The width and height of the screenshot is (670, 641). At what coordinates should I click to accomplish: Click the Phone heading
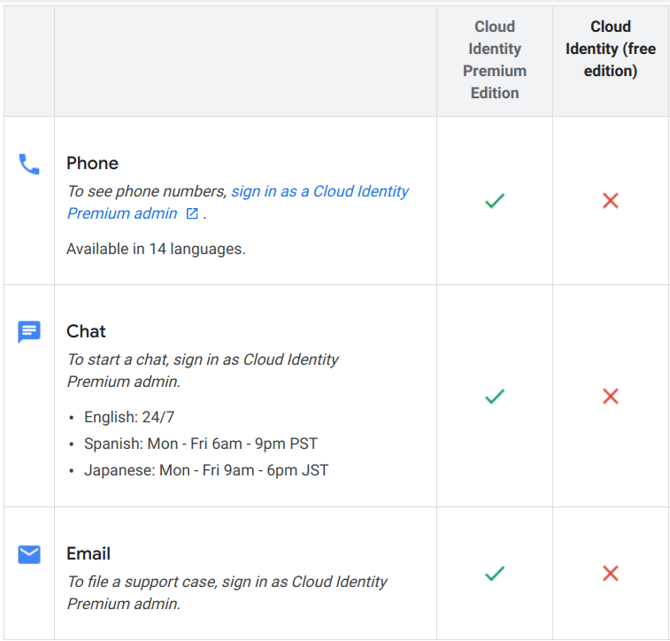pos(92,163)
